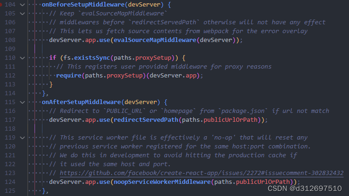Viewport: 349px width, 196px height.
Task: Click the require keyword on line 112
Action: [69, 76]
